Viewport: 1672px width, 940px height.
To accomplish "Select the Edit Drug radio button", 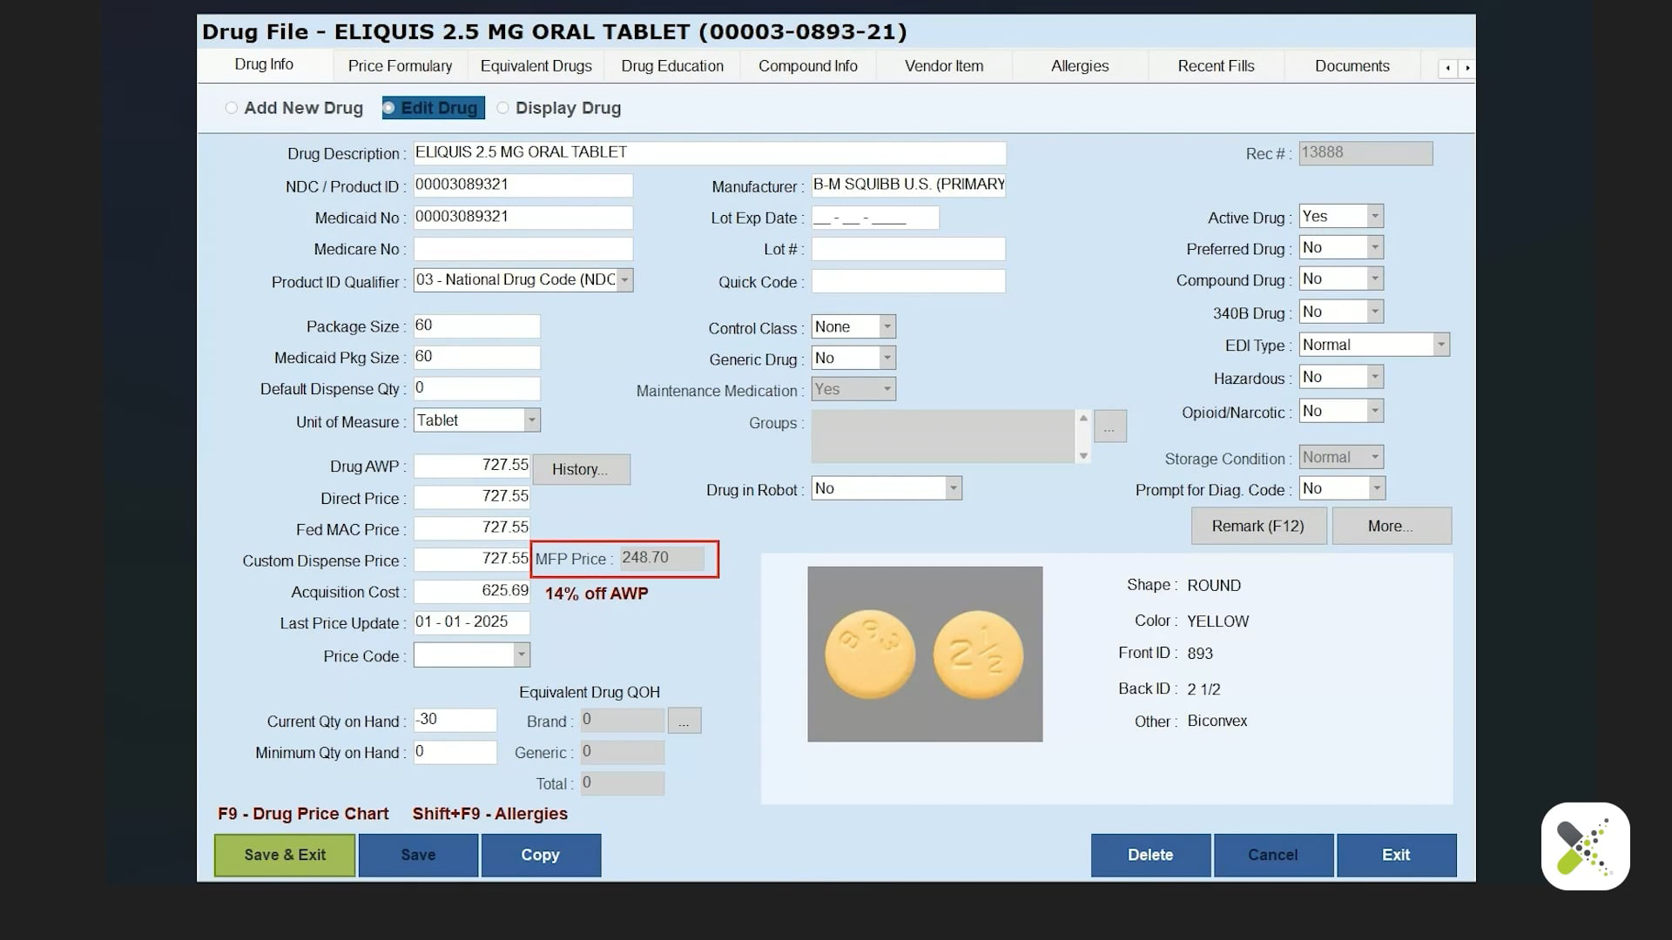I will pyautogui.click(x=389, y=107).
